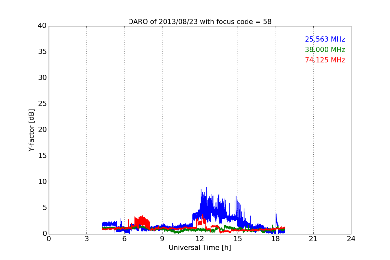The image size is (390, 260).
Task: Click the 'Universal Time [h]' axis label
Action: (200, 248)
